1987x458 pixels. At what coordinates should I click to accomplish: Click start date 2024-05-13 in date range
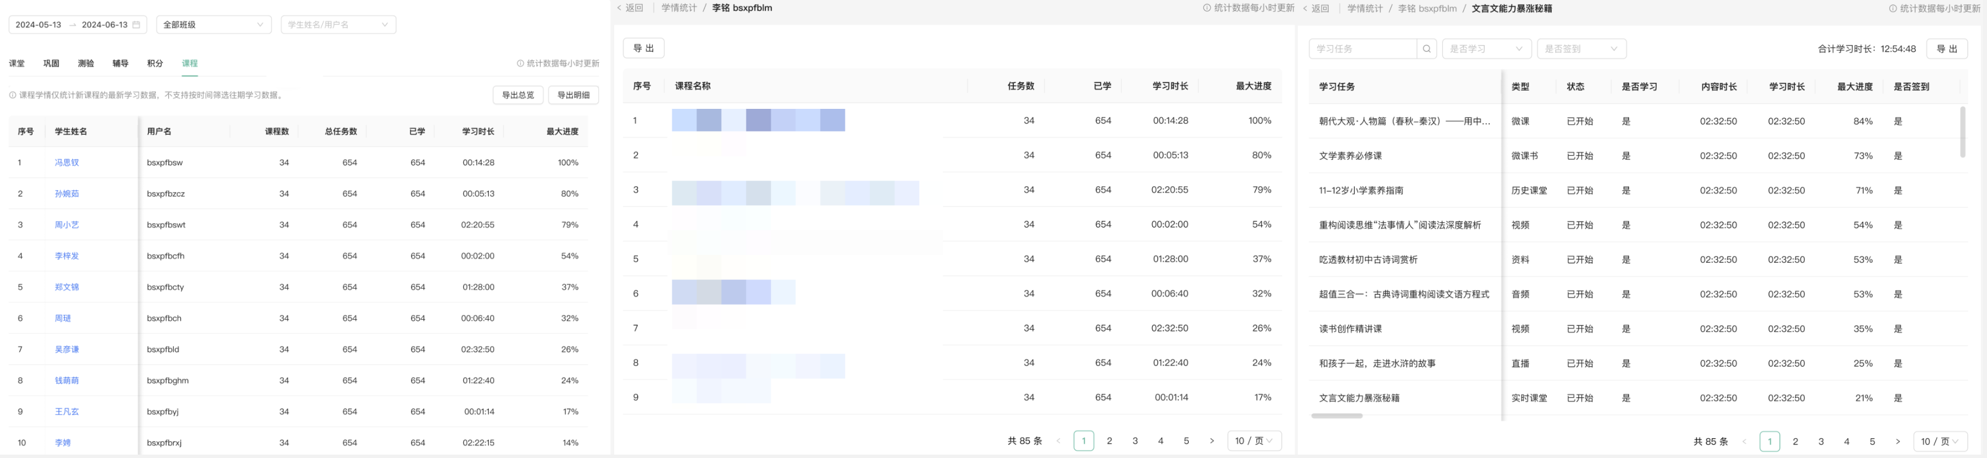point(38,25)
